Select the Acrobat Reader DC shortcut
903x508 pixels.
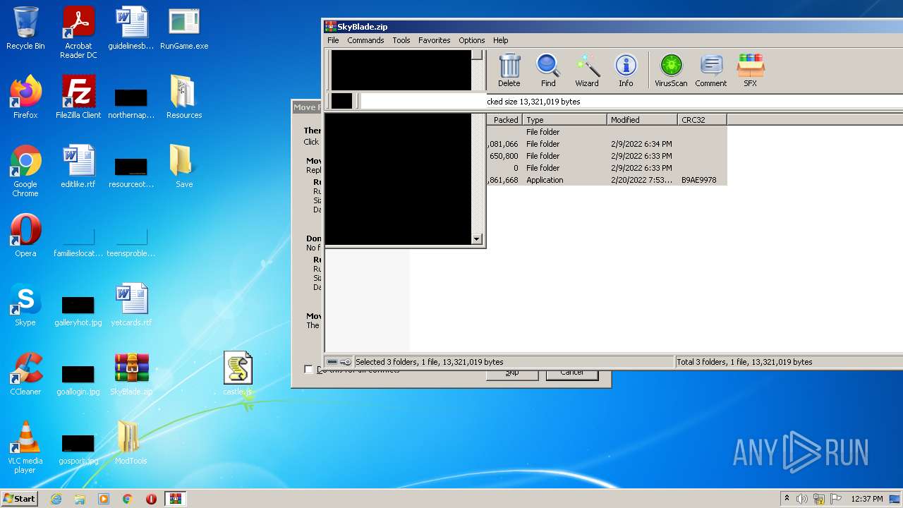tap(78, 32)
